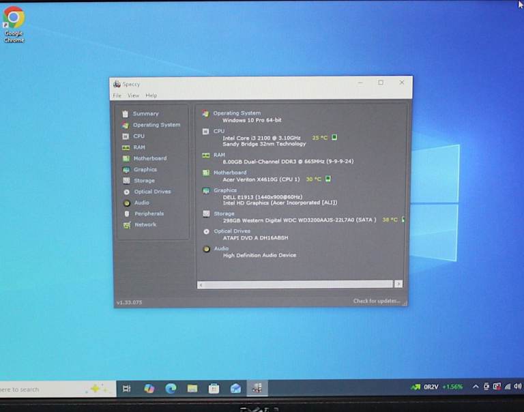The width and height of the screenshot is (524, 412).
Task: Open Microsoft Edge from the taskbar
Action: pos(171,389)
